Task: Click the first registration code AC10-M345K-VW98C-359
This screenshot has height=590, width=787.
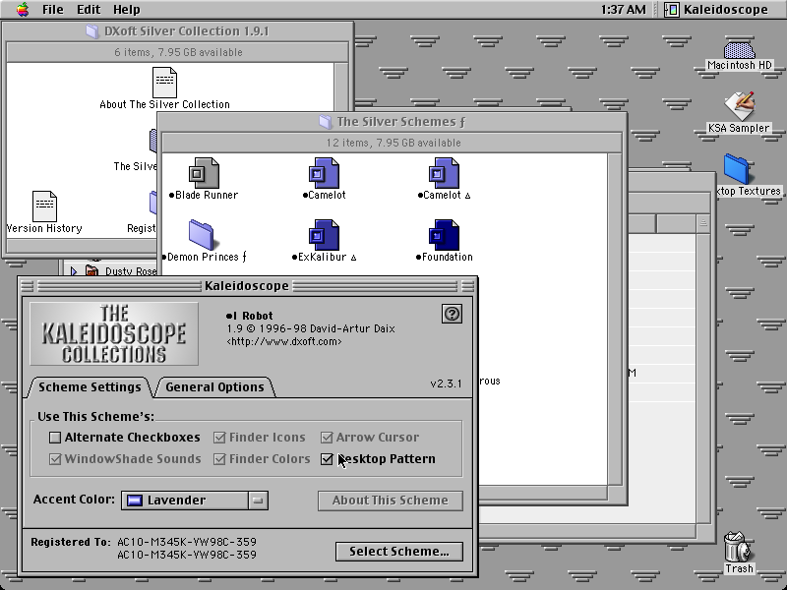Action: pyautogui.click(x=187, y=542)
